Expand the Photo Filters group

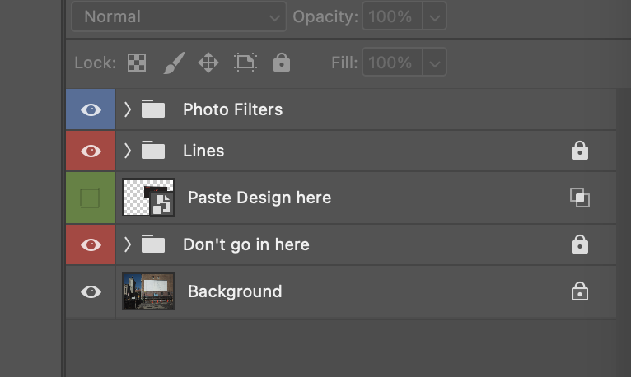[128, 109]
